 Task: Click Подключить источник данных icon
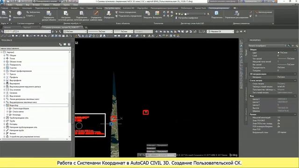point(82,13)
